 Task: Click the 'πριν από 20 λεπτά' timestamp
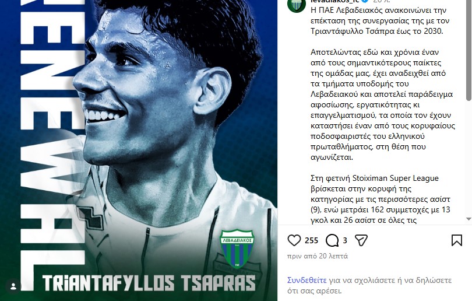pos(317,256)
